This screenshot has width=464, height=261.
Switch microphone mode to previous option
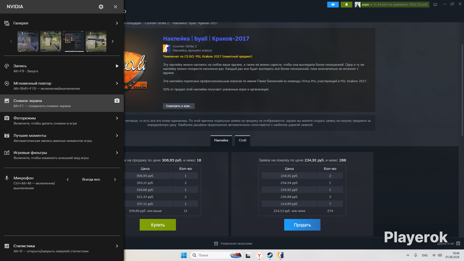[68, 180]
